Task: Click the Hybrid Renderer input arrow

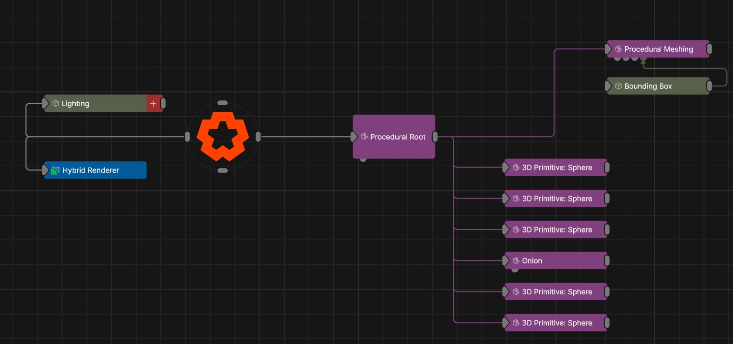Action: tap(45, 171)
